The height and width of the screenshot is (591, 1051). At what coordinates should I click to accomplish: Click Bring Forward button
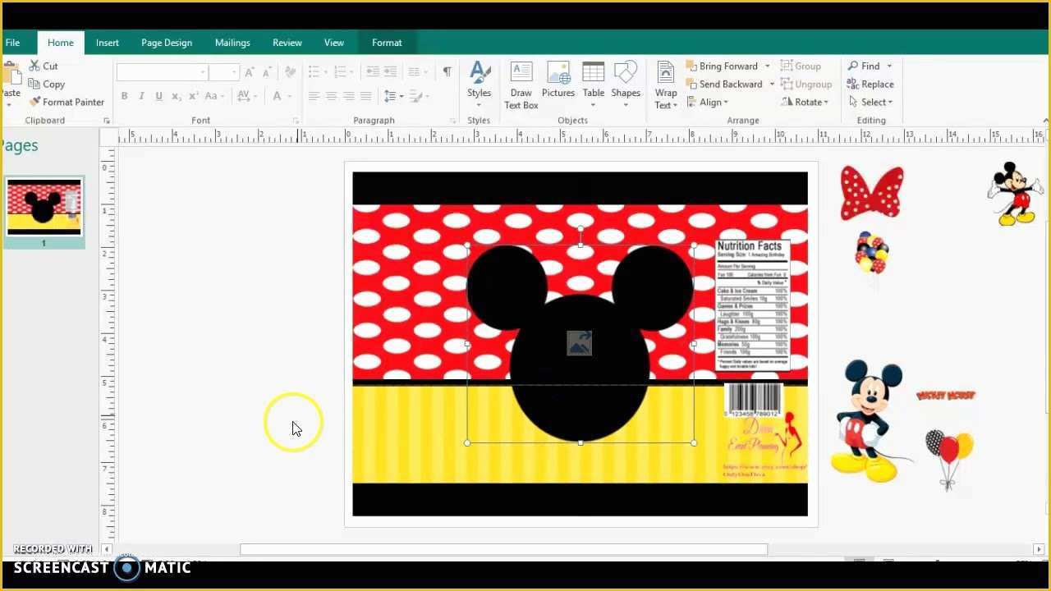(x=722, y=66)
